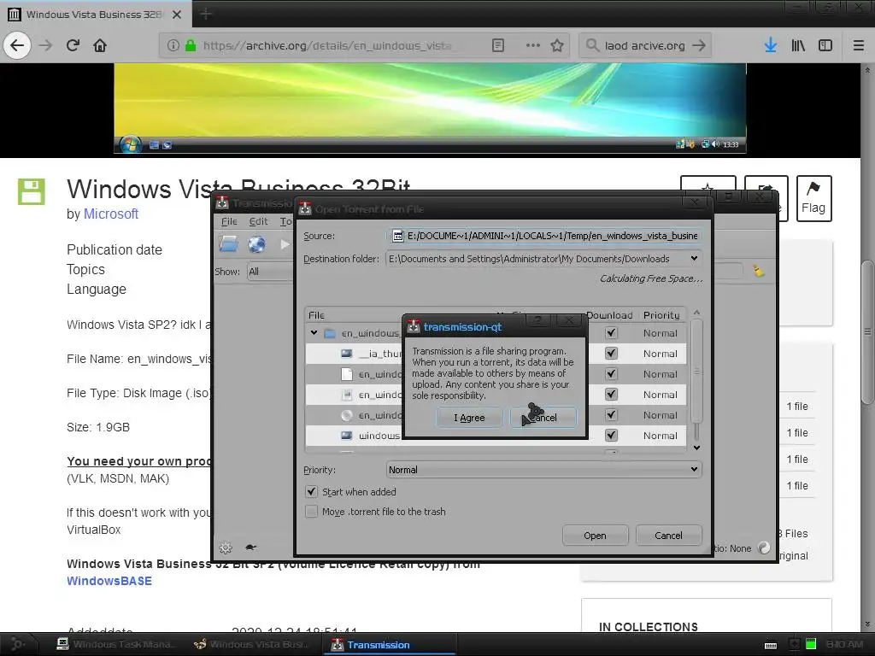Open the taskbar start menu icon
The width and height of the screenshot is (875, 656).
pos(17,644)
